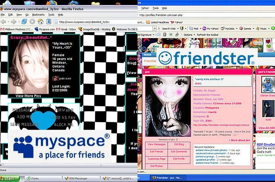The image size is (275, 182).
Task: Open the File menu in Firefox
Action: pos(3,15)
